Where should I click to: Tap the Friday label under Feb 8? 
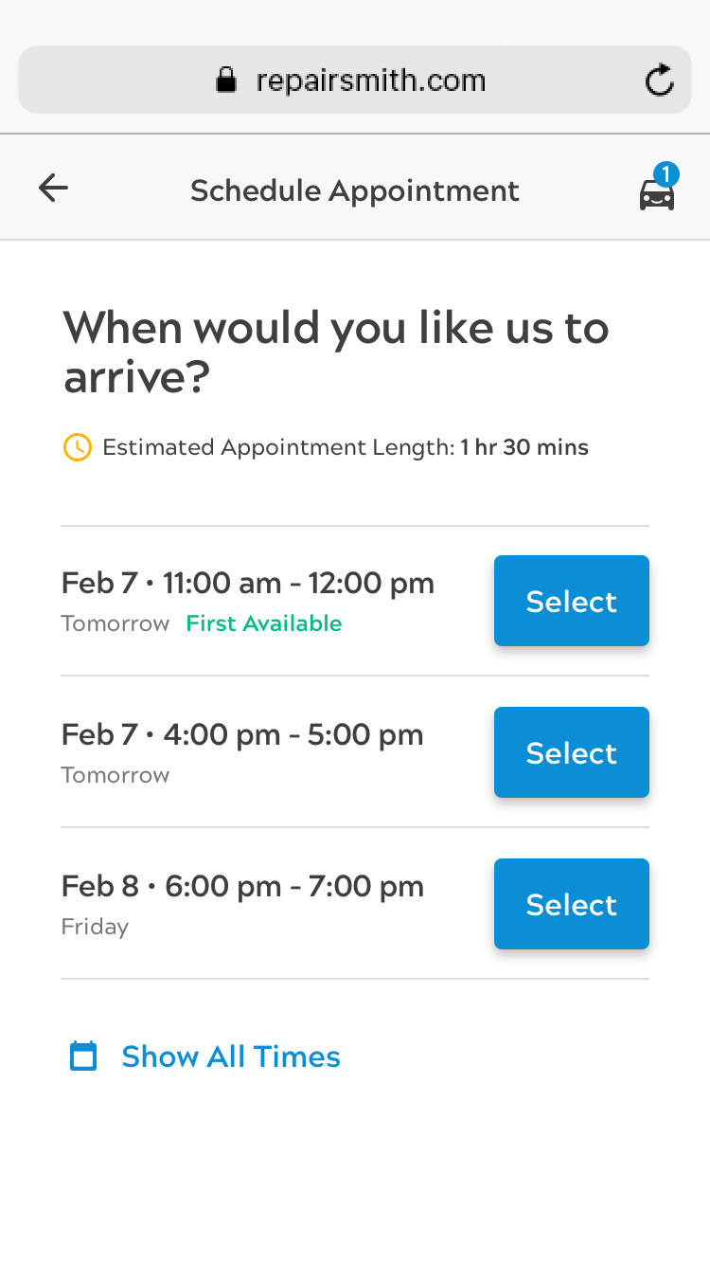tap(95, 927)
